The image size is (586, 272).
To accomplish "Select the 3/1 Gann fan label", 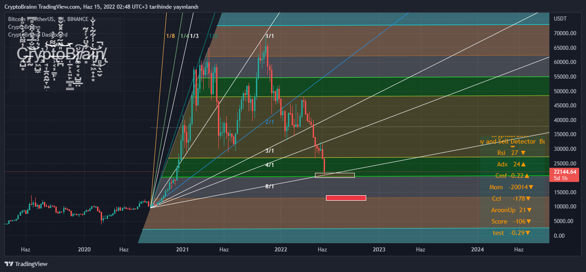I will 270,150.
